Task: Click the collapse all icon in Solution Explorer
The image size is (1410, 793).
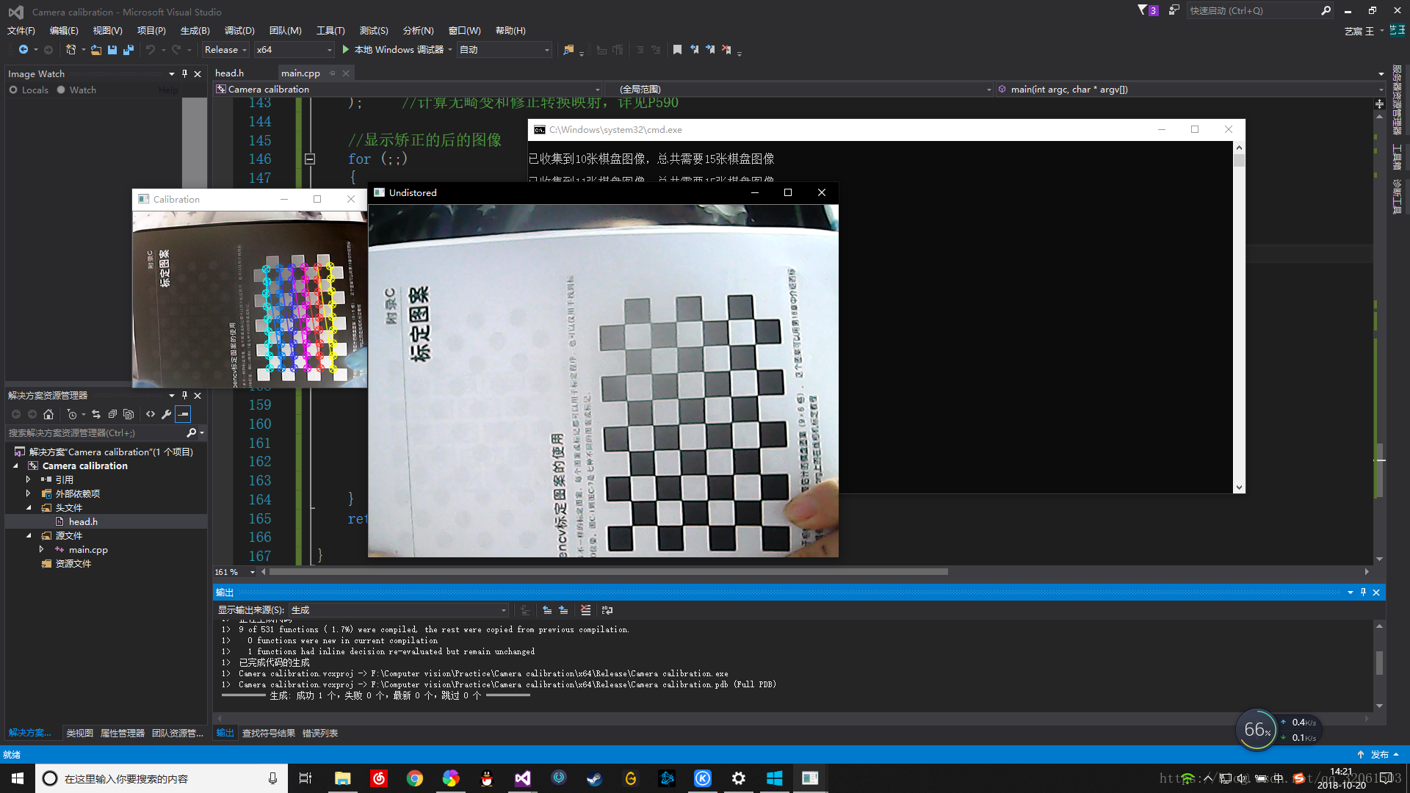Action: click(x=112, y=414)
